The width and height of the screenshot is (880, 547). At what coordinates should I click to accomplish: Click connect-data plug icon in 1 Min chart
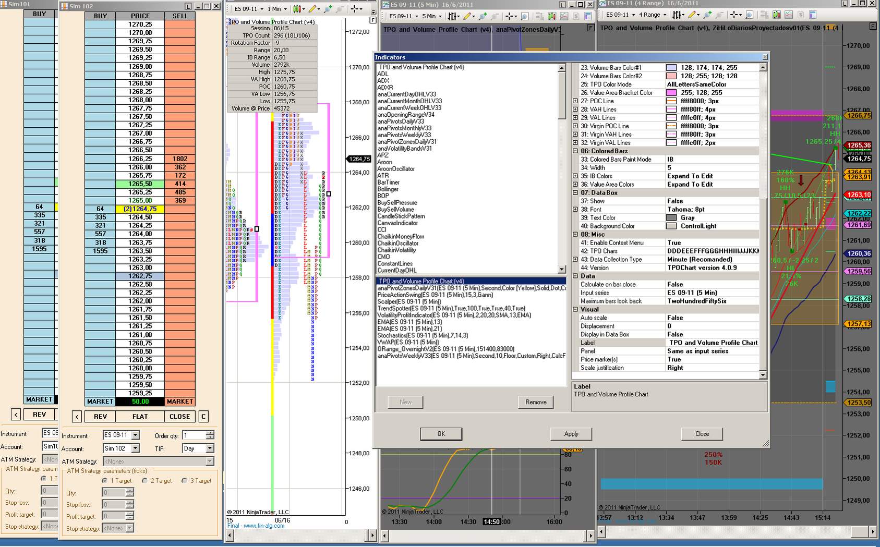(328, 9)
